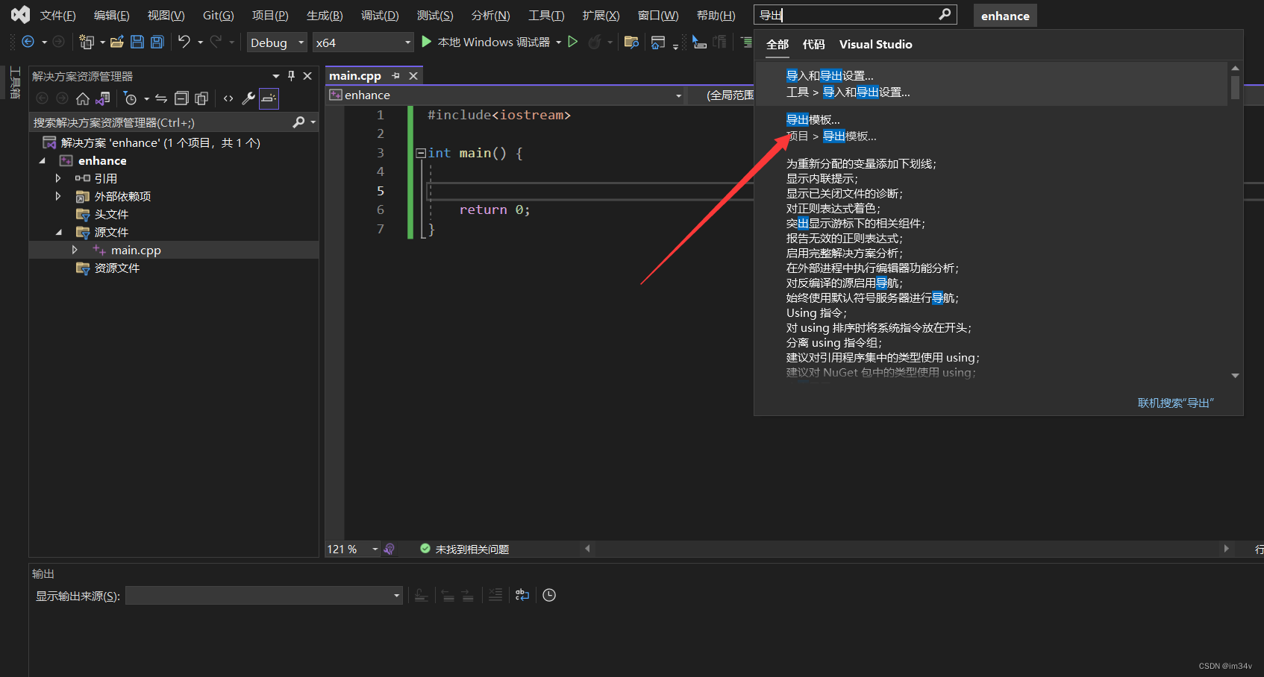Open the 编辑(E) menu

[x=112, y=15]
